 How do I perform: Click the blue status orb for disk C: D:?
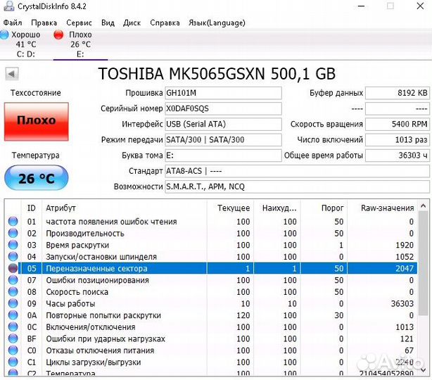pyautogui.click(x=4, y=34)
